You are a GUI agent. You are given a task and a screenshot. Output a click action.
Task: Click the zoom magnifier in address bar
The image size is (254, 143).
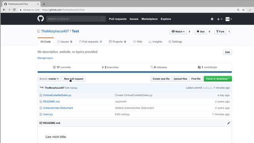coord(238,10)
